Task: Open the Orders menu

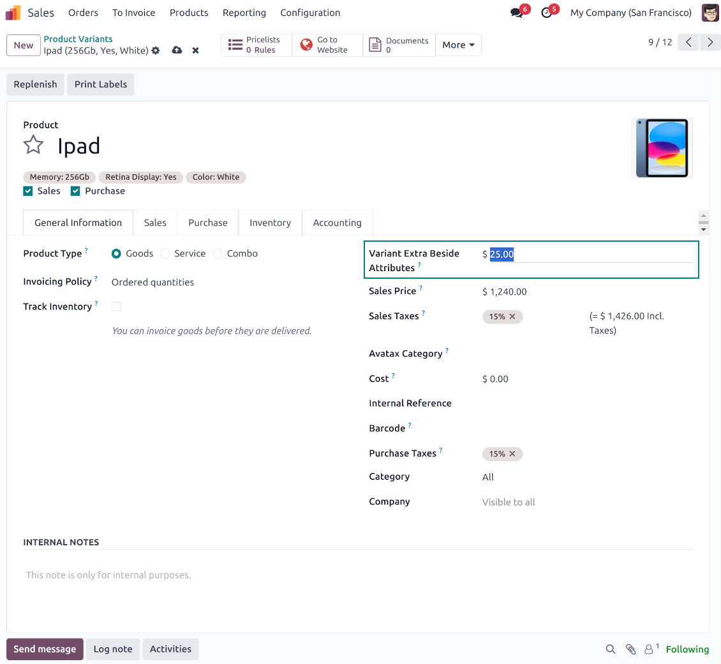Action: click(83, 13)
